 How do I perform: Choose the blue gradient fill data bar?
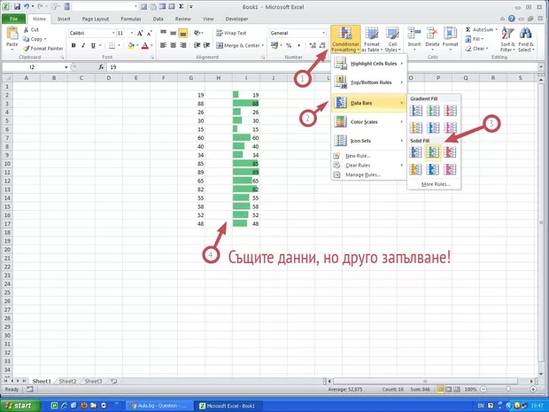point(416,111)
